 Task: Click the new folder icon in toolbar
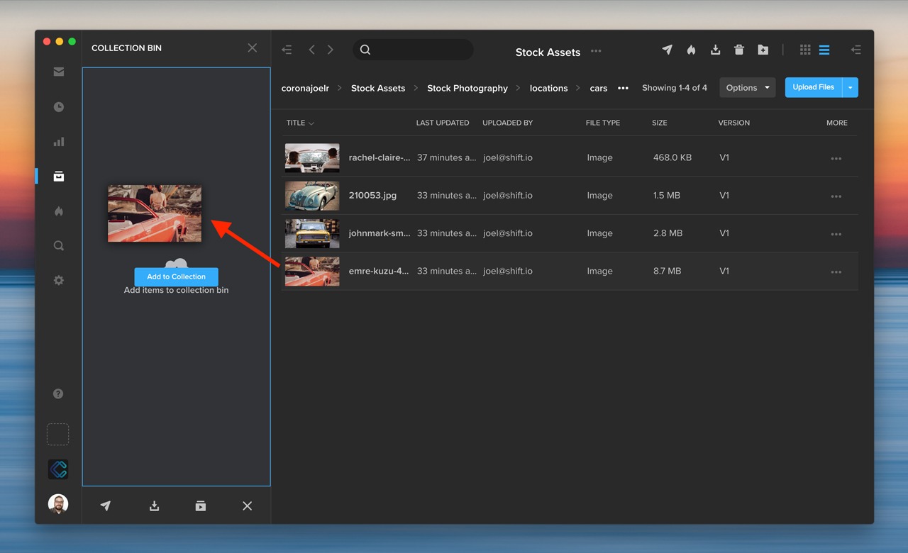coord(763,50)
